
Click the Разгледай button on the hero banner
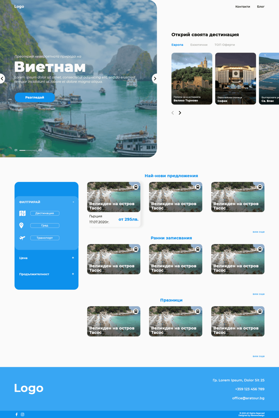point(35,97)
